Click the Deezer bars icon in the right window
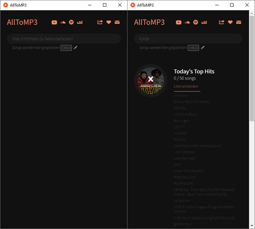 pos(204,22)
